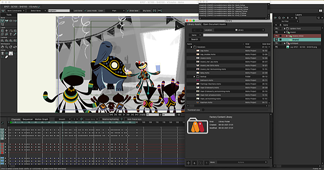Screen dimensions: 324x170
Task: Switch to the Motion Graph tab
Action: pyautogui.click(x=41, y=119)
